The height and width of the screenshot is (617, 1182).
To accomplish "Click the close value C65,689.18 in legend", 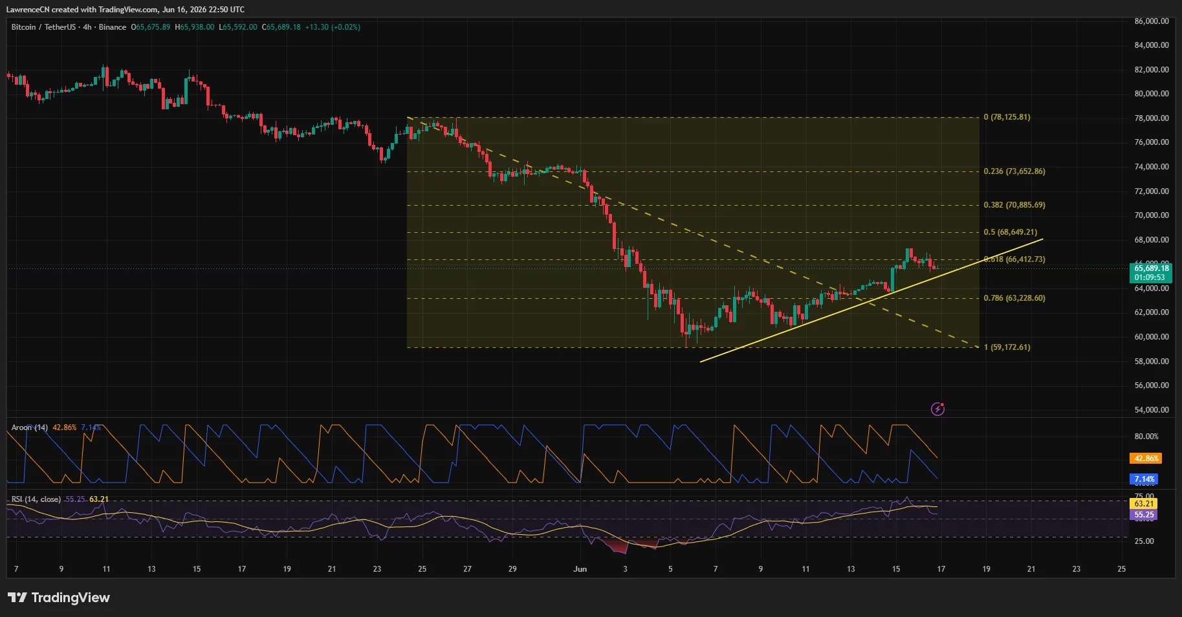I will (x=281, y=27).
